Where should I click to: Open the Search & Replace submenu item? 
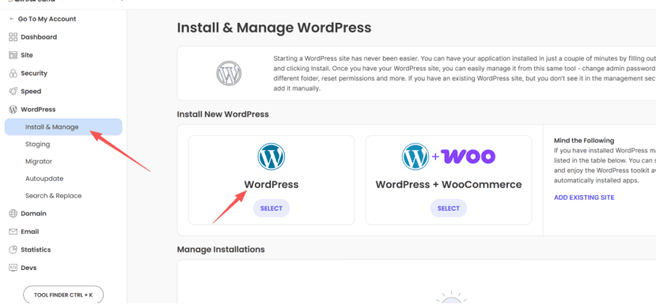pos(54,196)
